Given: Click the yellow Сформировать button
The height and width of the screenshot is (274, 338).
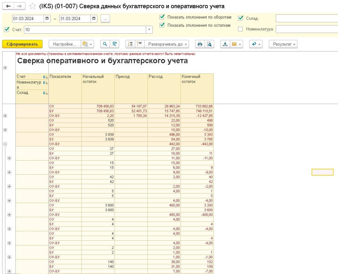Looking at the screenshot, I should (x=22, y=44).
